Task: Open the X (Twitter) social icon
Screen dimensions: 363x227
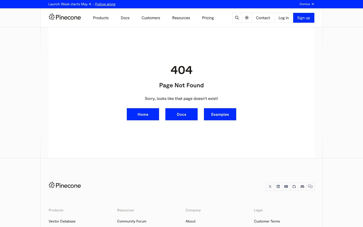Action: [270, 187]
